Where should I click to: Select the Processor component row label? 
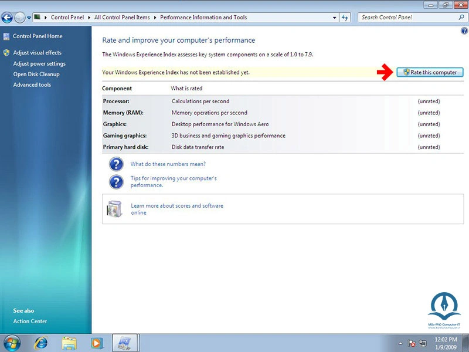click(x=116, y=101)
